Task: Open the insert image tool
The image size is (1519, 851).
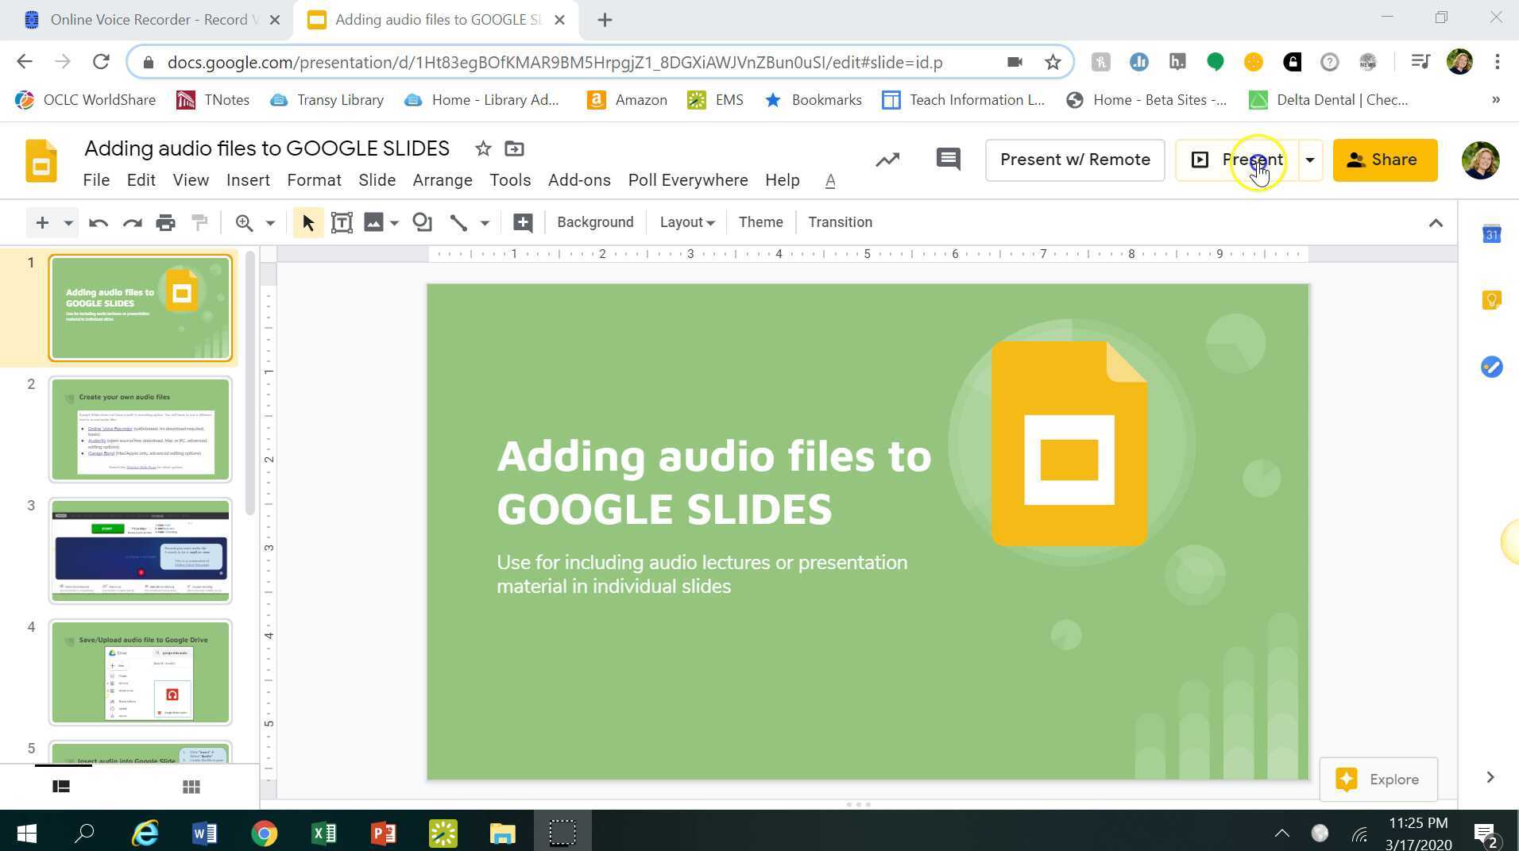Action: [x=373, y=222]
